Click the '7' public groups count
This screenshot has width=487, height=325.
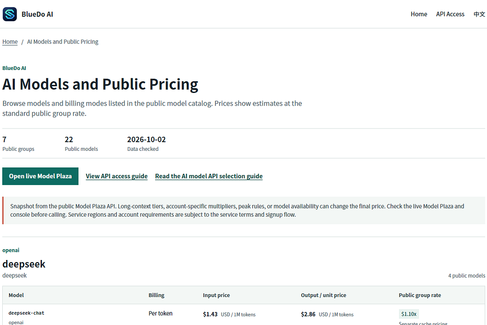tap(5, 139)
